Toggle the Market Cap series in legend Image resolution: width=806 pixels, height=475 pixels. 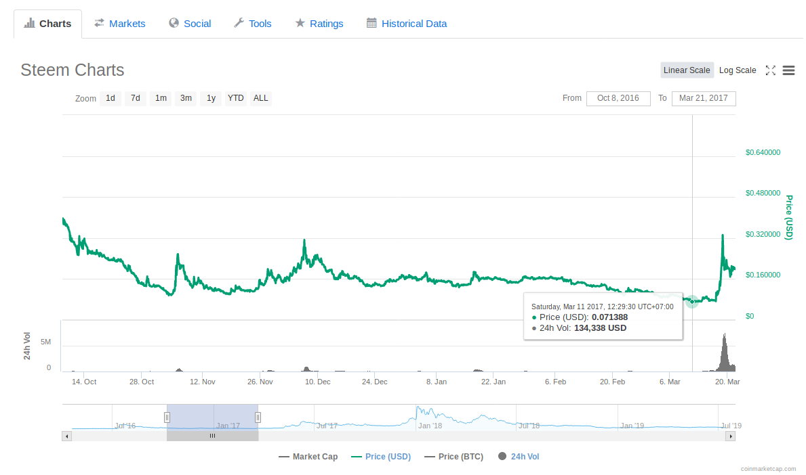(x=308, y=457)
